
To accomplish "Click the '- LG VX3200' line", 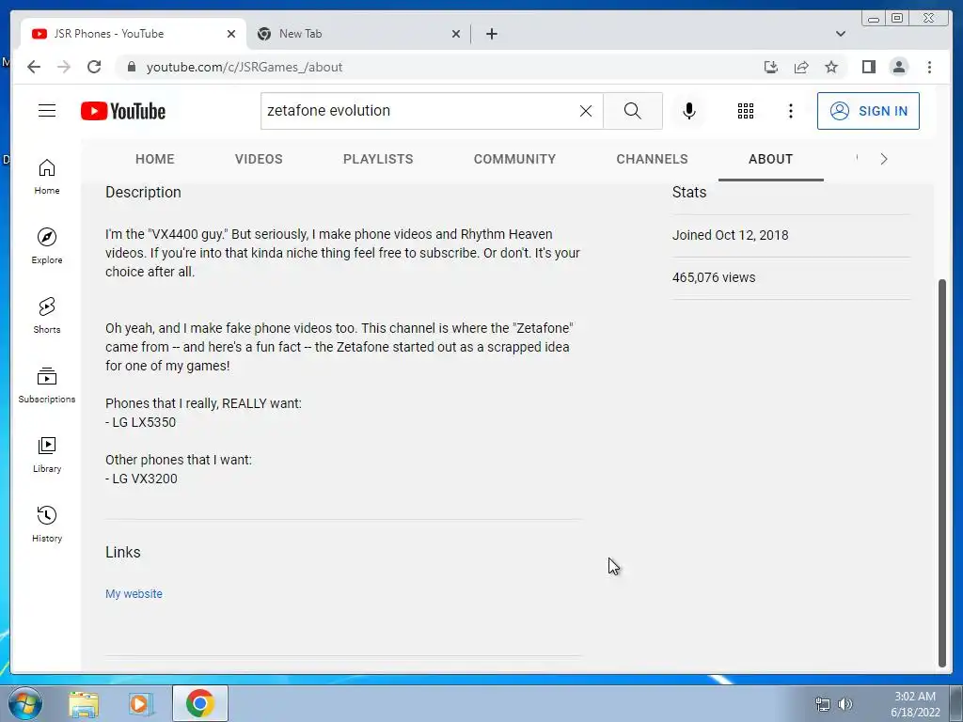I will coord(141,479).
